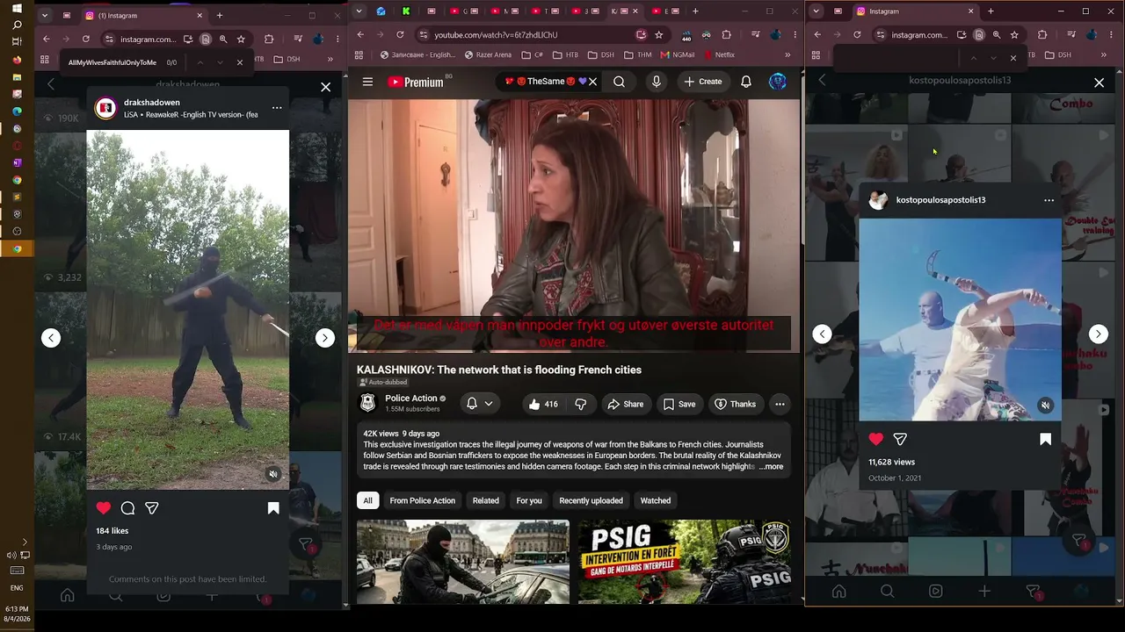The height and width of the screenshot is (632, 1125).
Task: Open the YouTube guide hamburger menu
Action: (368, 82)
